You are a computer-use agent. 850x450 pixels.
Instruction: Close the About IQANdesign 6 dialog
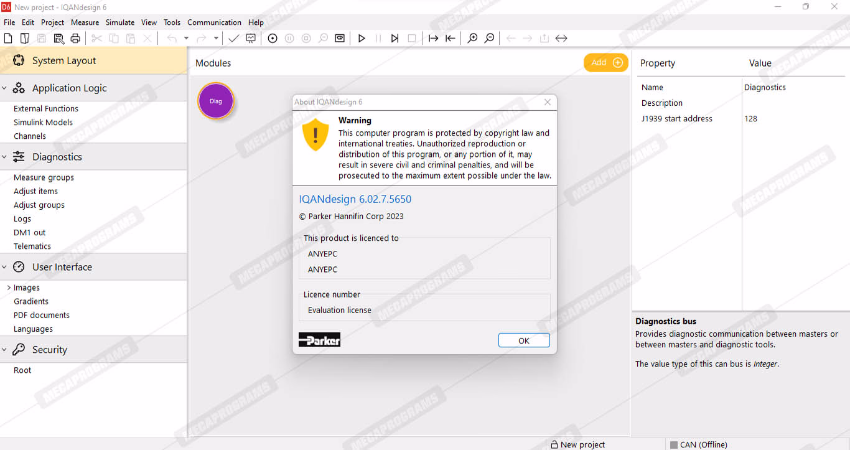pos(548,102)
